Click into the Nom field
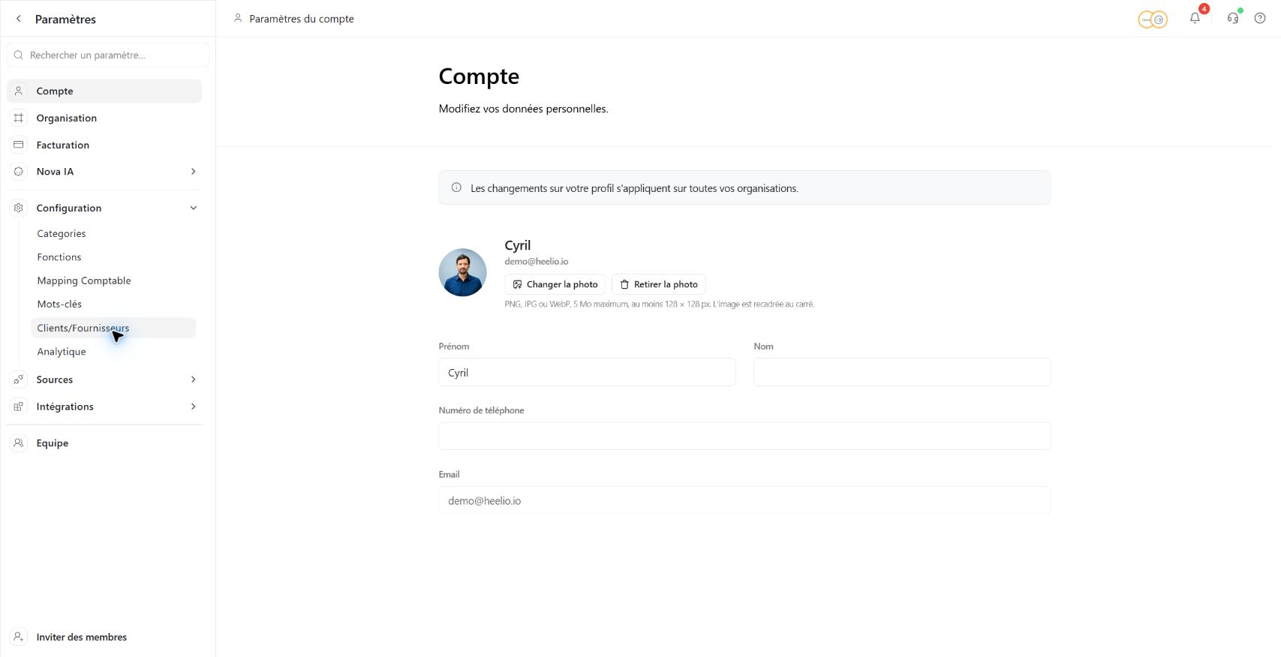 pos(902,372)
